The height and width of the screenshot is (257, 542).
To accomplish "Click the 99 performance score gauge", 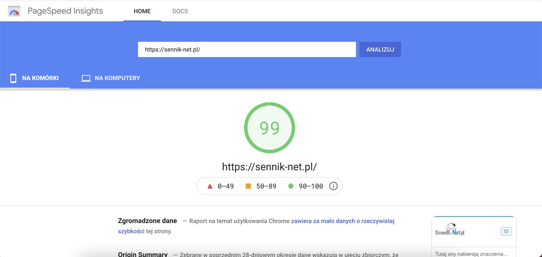I will pyautogui.click(x=269, y=128).
